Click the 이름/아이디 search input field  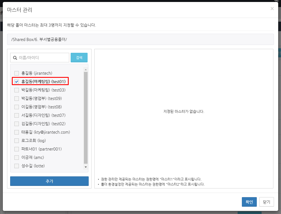(x=43, y=58)
